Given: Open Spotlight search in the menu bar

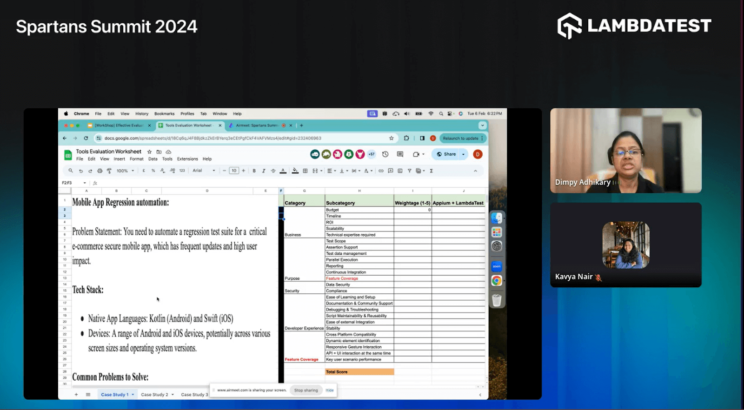Looking at the screenshot, I should [441, 113].
